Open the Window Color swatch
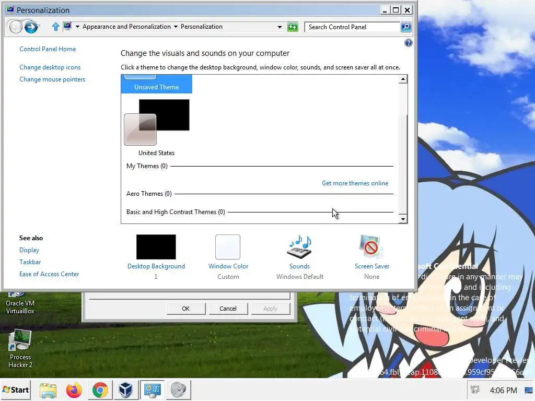Screen dimensions: 535x401 (x=228, y=247)
